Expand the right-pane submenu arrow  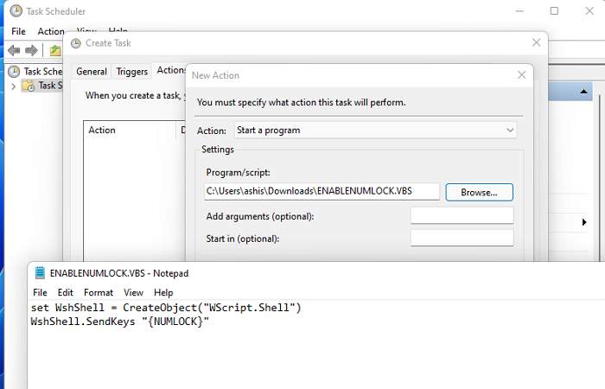coord(585,223)
